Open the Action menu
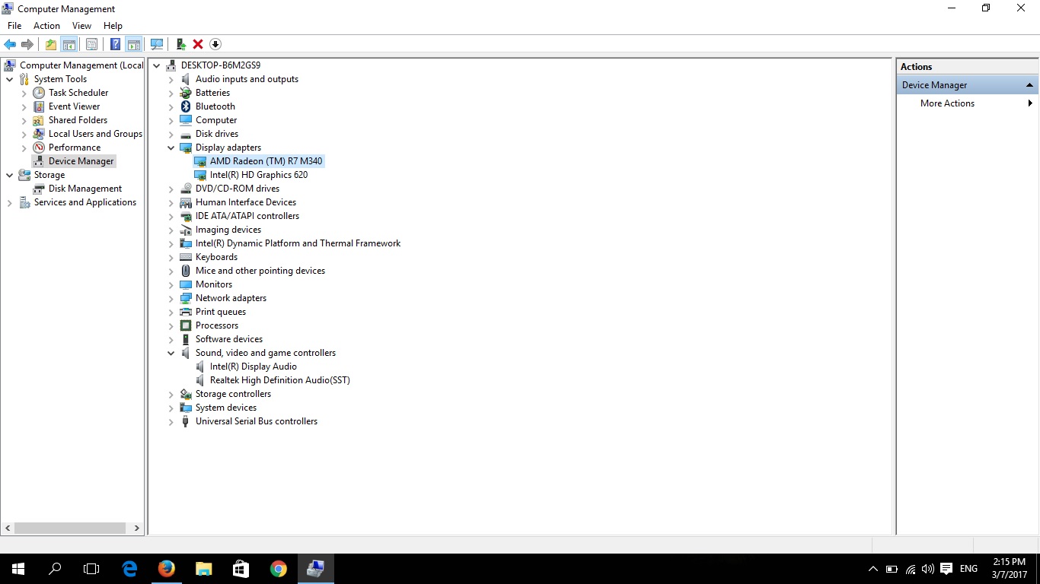Image resolution: width=1040 pixels, height=584 pixels. pos(46,26)
